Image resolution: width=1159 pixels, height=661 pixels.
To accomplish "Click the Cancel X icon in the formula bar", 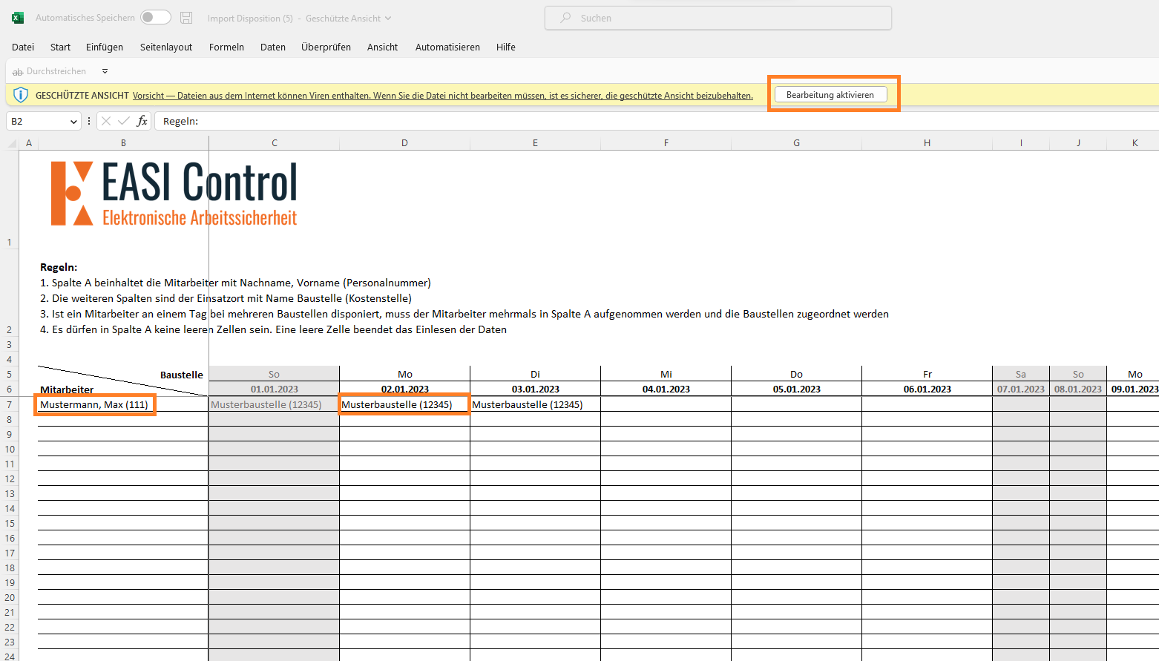I will point(106,120).
